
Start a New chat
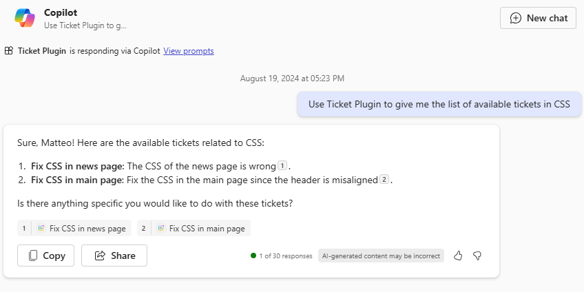[x=538, y=18]
